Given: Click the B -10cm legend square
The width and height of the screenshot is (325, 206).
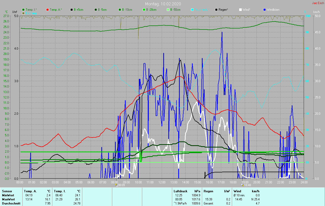Looking at the screenshot, I should (120, 10).
